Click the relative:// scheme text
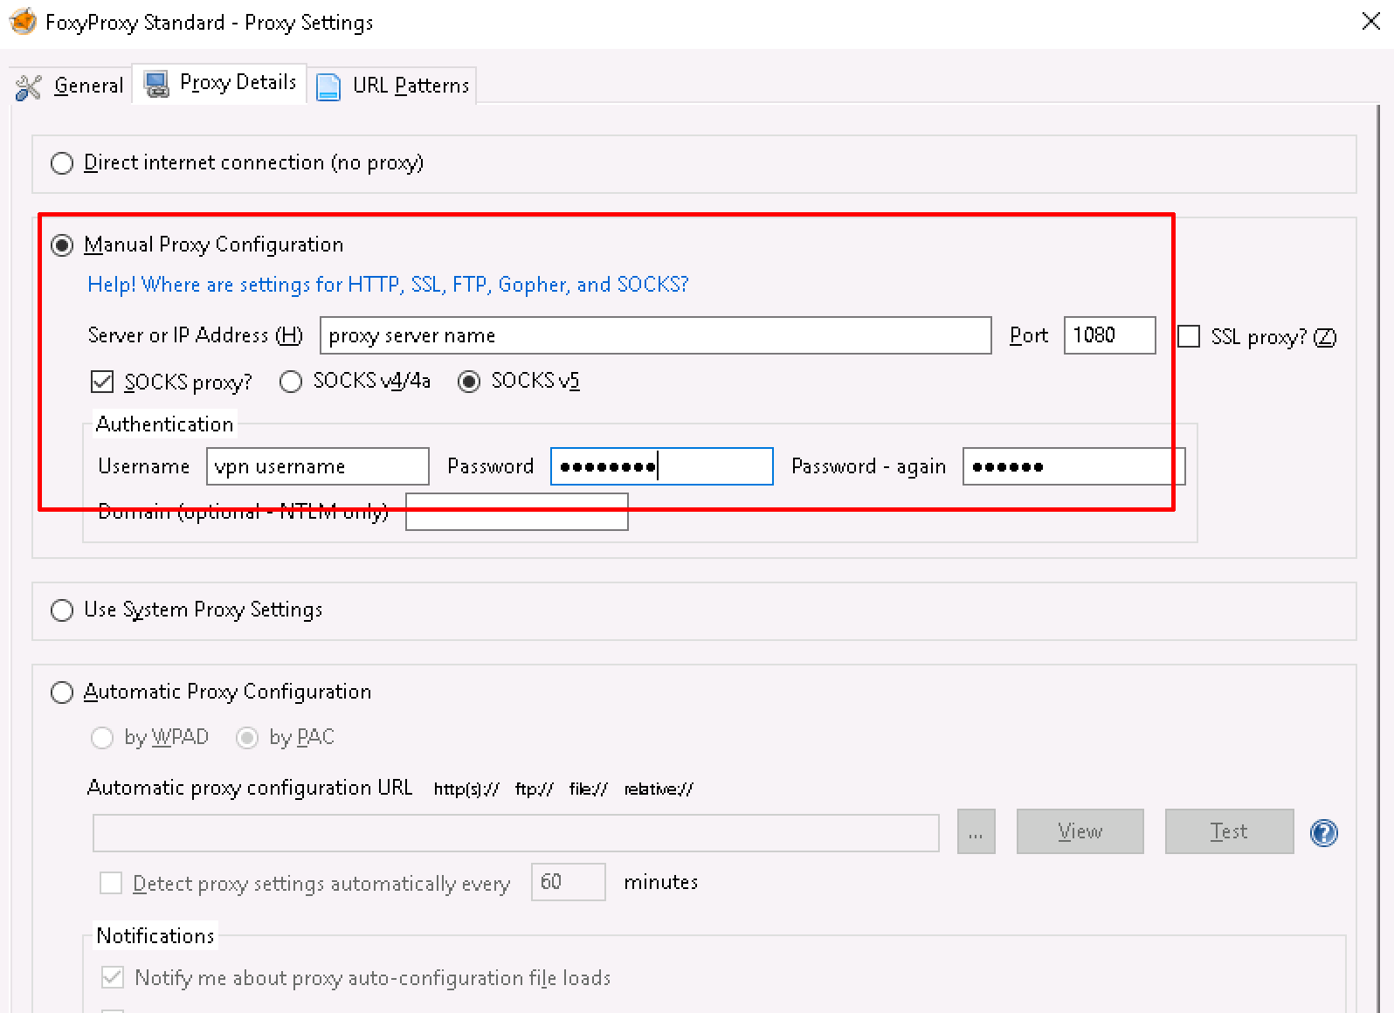1394x1013 pixels. click(659, 789)
